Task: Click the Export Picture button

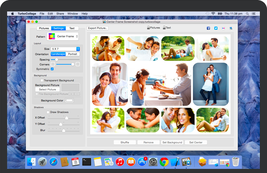Action: click(98, 28)
